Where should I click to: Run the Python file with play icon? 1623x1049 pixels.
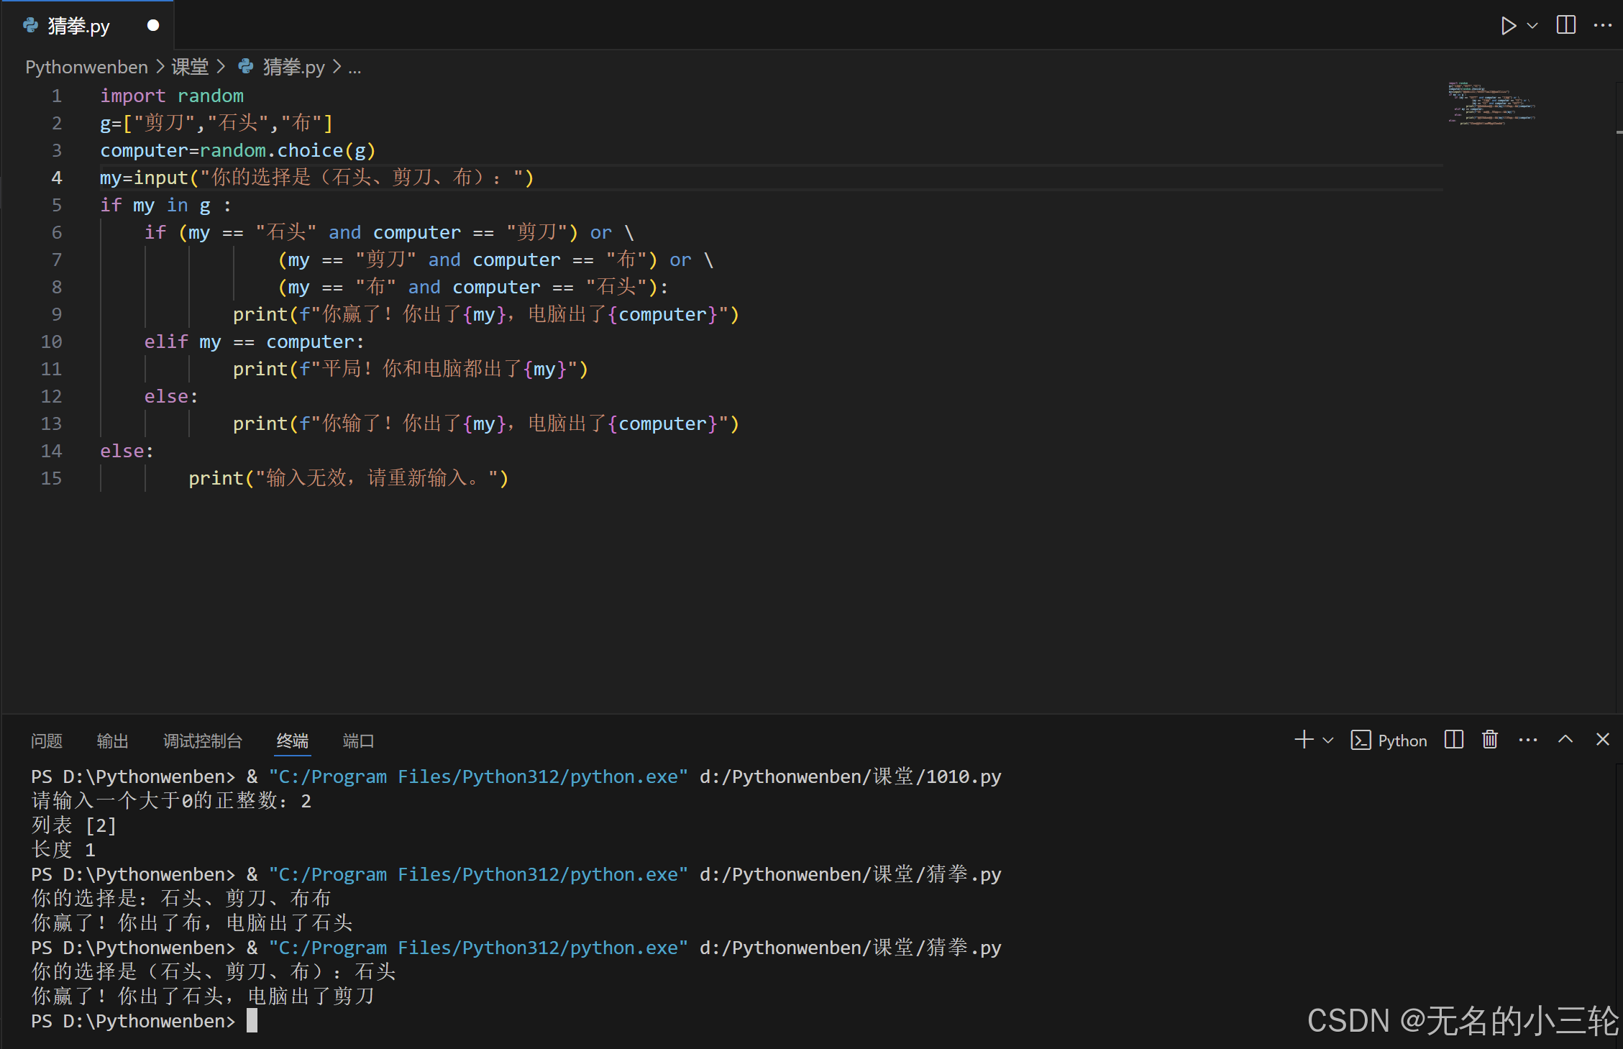pyautogui.click(x=1508, y=26)
